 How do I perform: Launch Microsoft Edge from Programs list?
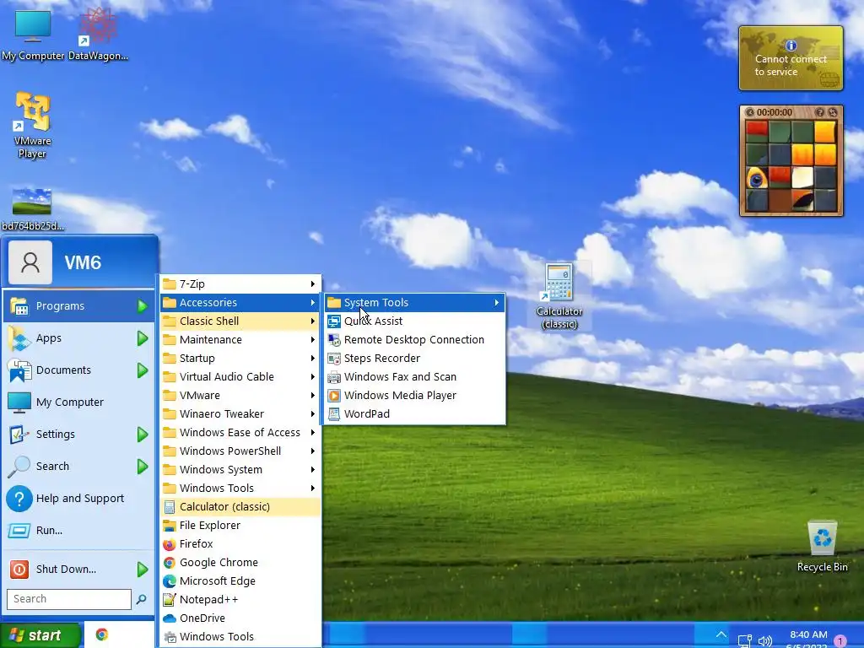(240, 580)
